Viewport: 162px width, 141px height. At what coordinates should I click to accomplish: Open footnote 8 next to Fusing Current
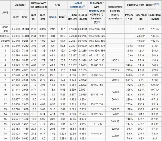(x=156, y=4)
